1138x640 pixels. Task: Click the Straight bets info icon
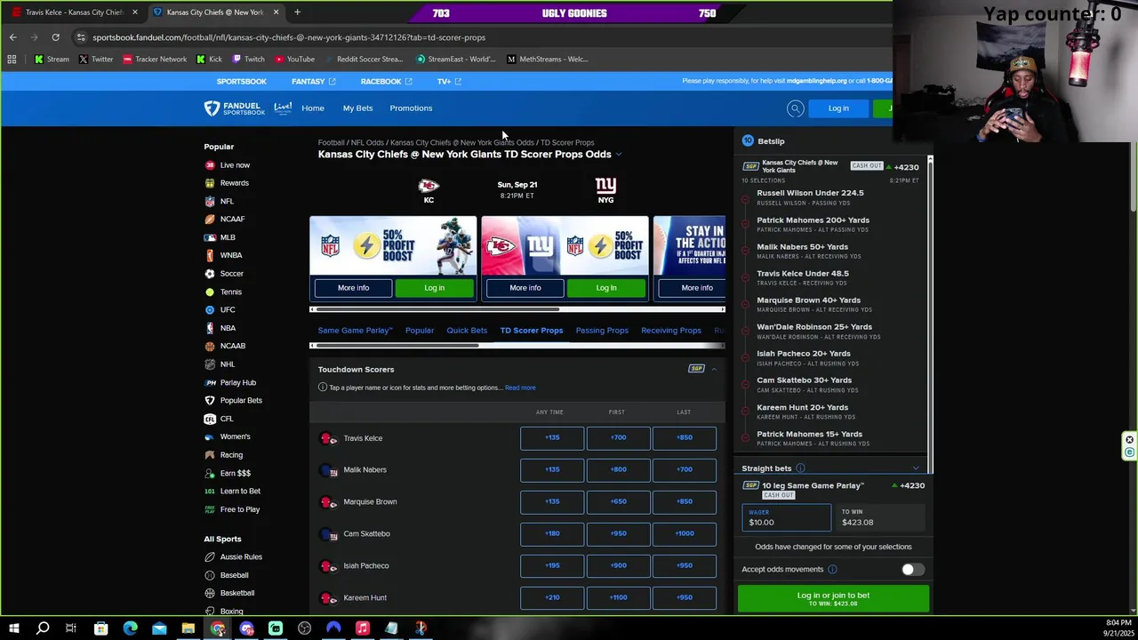coord(800,468)
